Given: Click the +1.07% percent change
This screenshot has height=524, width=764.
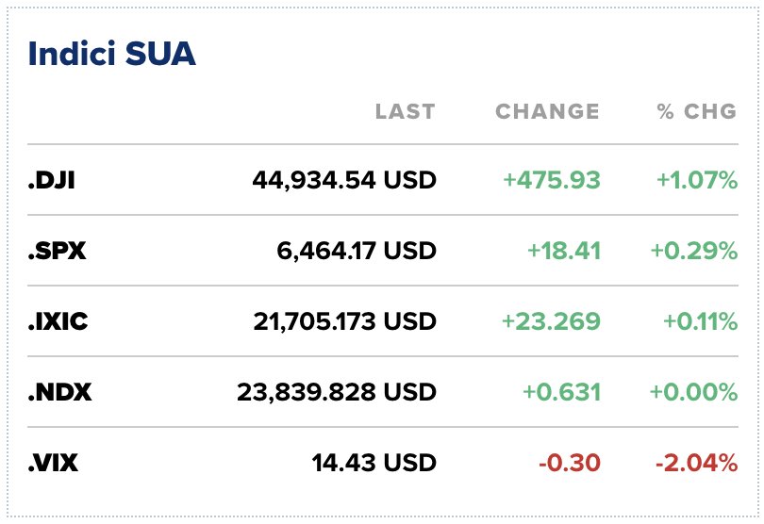Looking at the screenshot, I should pos(693,179).
